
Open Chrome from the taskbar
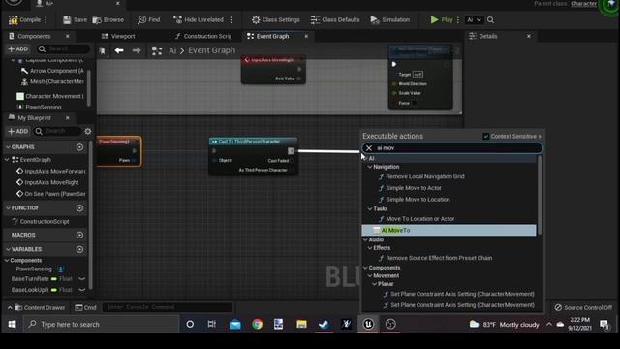(257, 324)
